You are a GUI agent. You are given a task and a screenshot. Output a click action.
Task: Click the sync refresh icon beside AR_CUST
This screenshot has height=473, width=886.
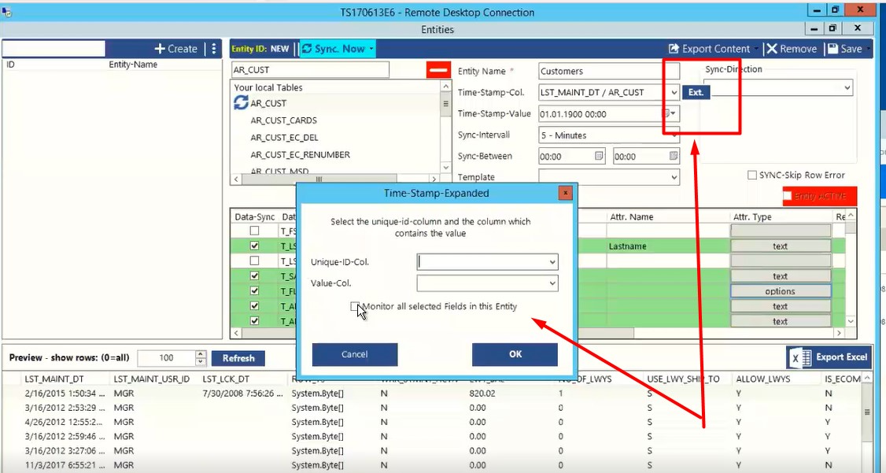click(x=241, y=103)
